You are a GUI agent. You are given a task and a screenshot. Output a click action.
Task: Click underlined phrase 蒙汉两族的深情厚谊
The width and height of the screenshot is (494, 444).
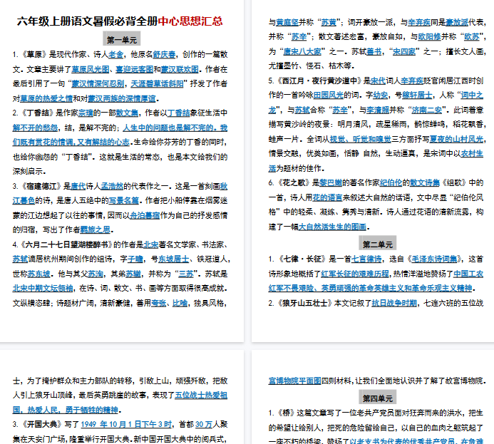(x=122, y=98)
